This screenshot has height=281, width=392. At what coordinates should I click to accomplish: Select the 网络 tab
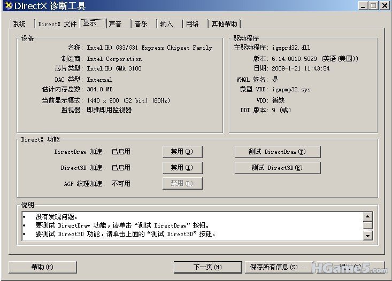click(193, 24)
